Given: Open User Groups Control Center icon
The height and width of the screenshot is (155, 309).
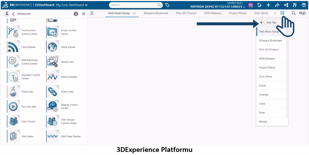Looking at the screenshot, I should (x=53, y=121).
